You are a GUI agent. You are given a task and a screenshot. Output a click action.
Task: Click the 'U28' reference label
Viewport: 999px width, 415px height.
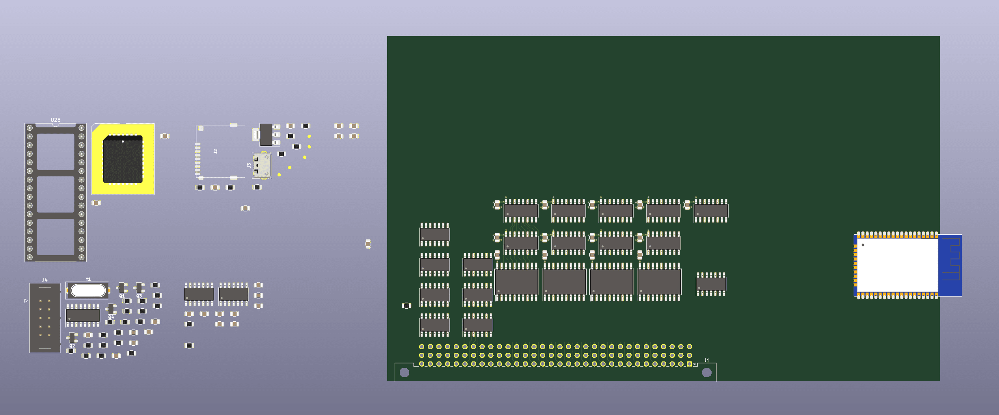(56, 120)
